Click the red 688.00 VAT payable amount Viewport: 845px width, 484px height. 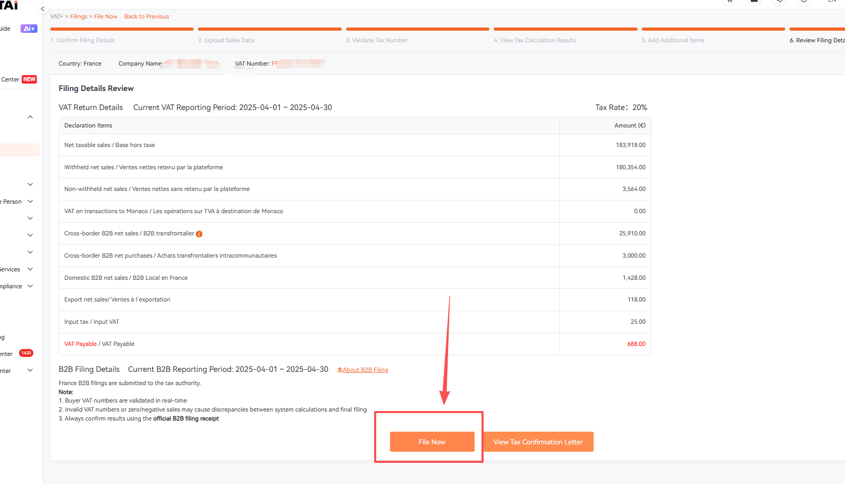(x=637, y=344)
